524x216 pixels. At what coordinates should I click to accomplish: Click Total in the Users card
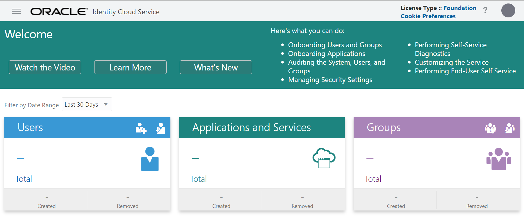[x=24, y=179]
